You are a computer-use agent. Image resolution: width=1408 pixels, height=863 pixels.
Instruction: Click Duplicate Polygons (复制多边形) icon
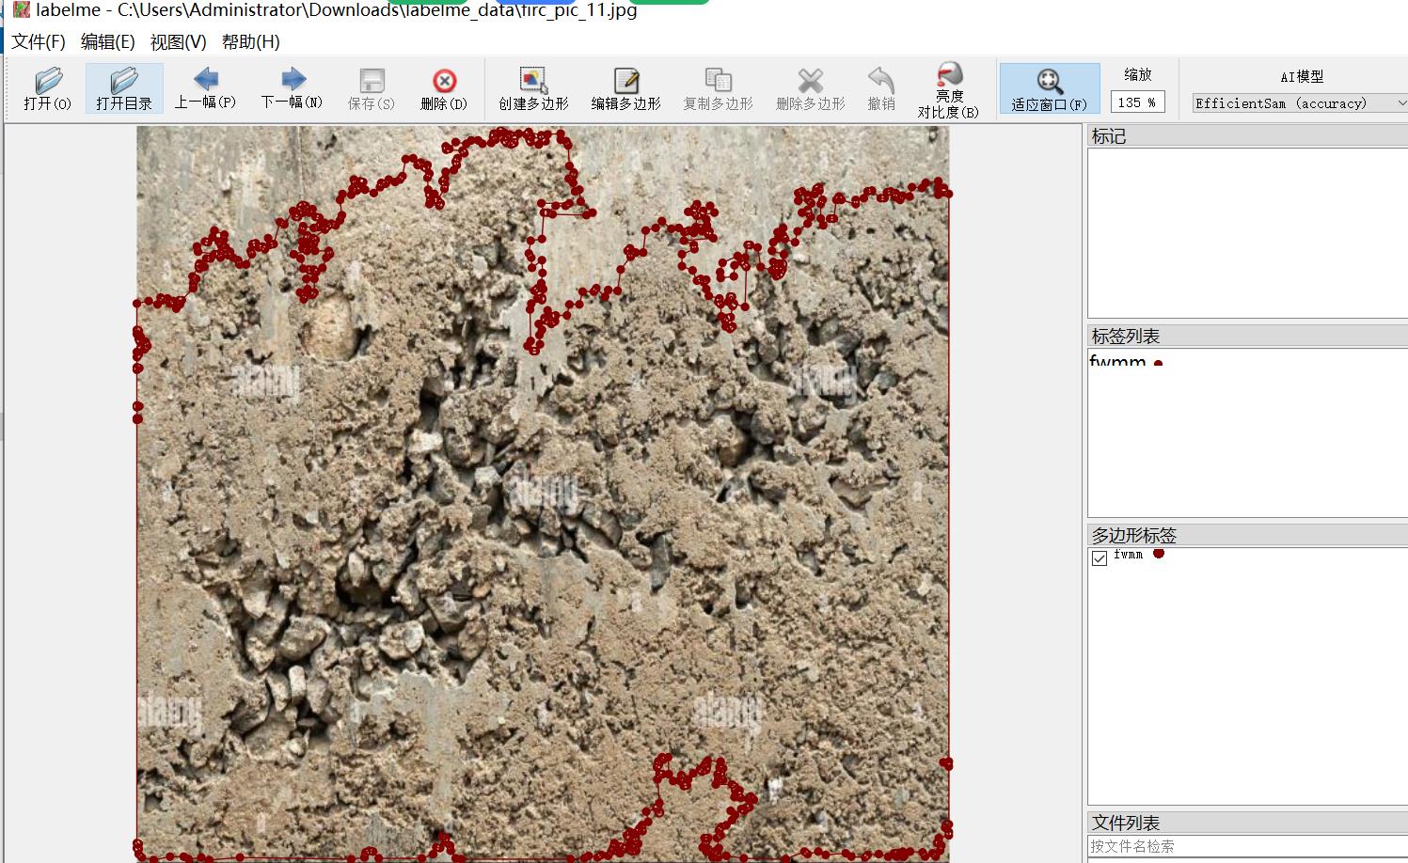[718, 89]
